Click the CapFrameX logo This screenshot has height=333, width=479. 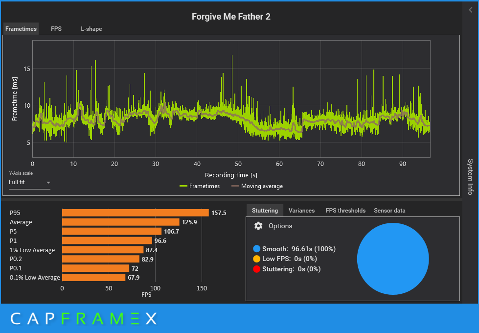[x=84, y=319]
